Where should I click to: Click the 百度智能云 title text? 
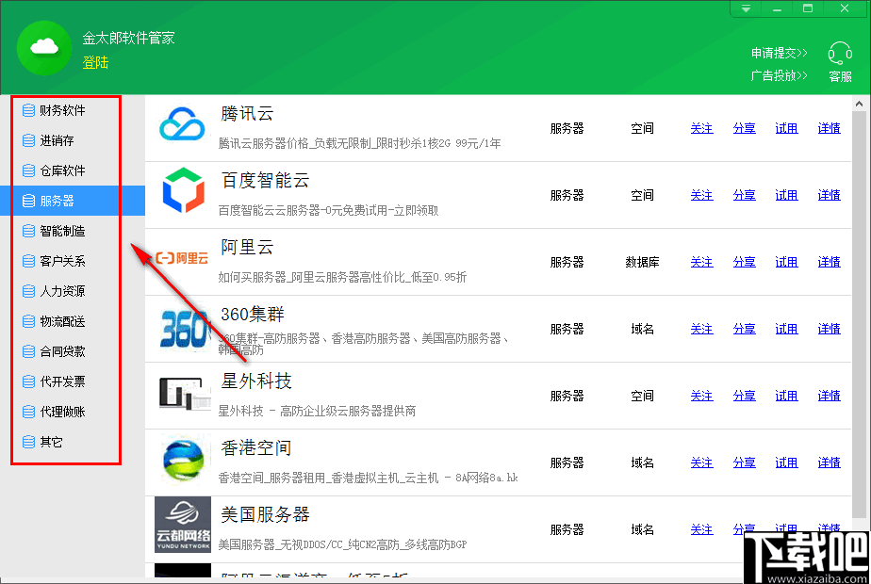[265, 181]
